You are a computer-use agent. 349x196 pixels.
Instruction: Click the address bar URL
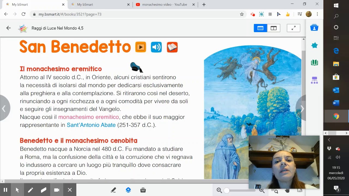[x=70, y=14]
